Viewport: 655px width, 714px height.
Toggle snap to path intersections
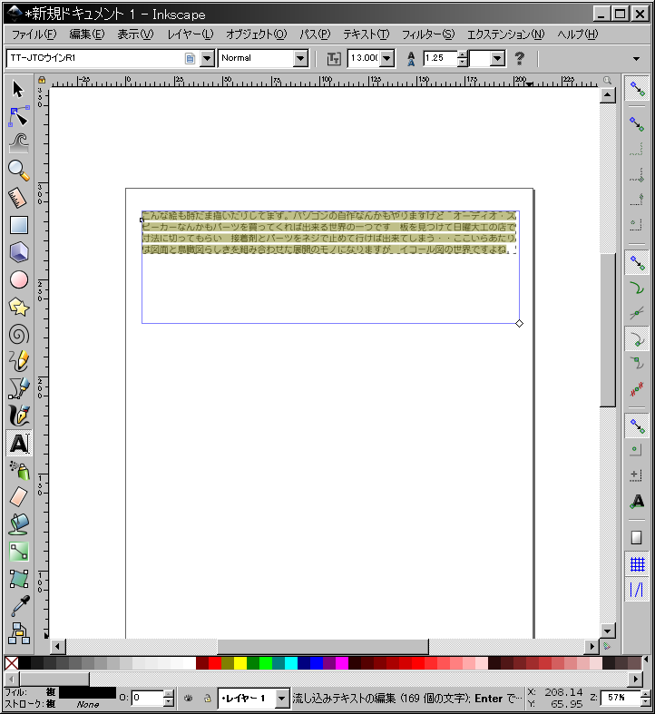pyautogui.click(x=637, y=313)
